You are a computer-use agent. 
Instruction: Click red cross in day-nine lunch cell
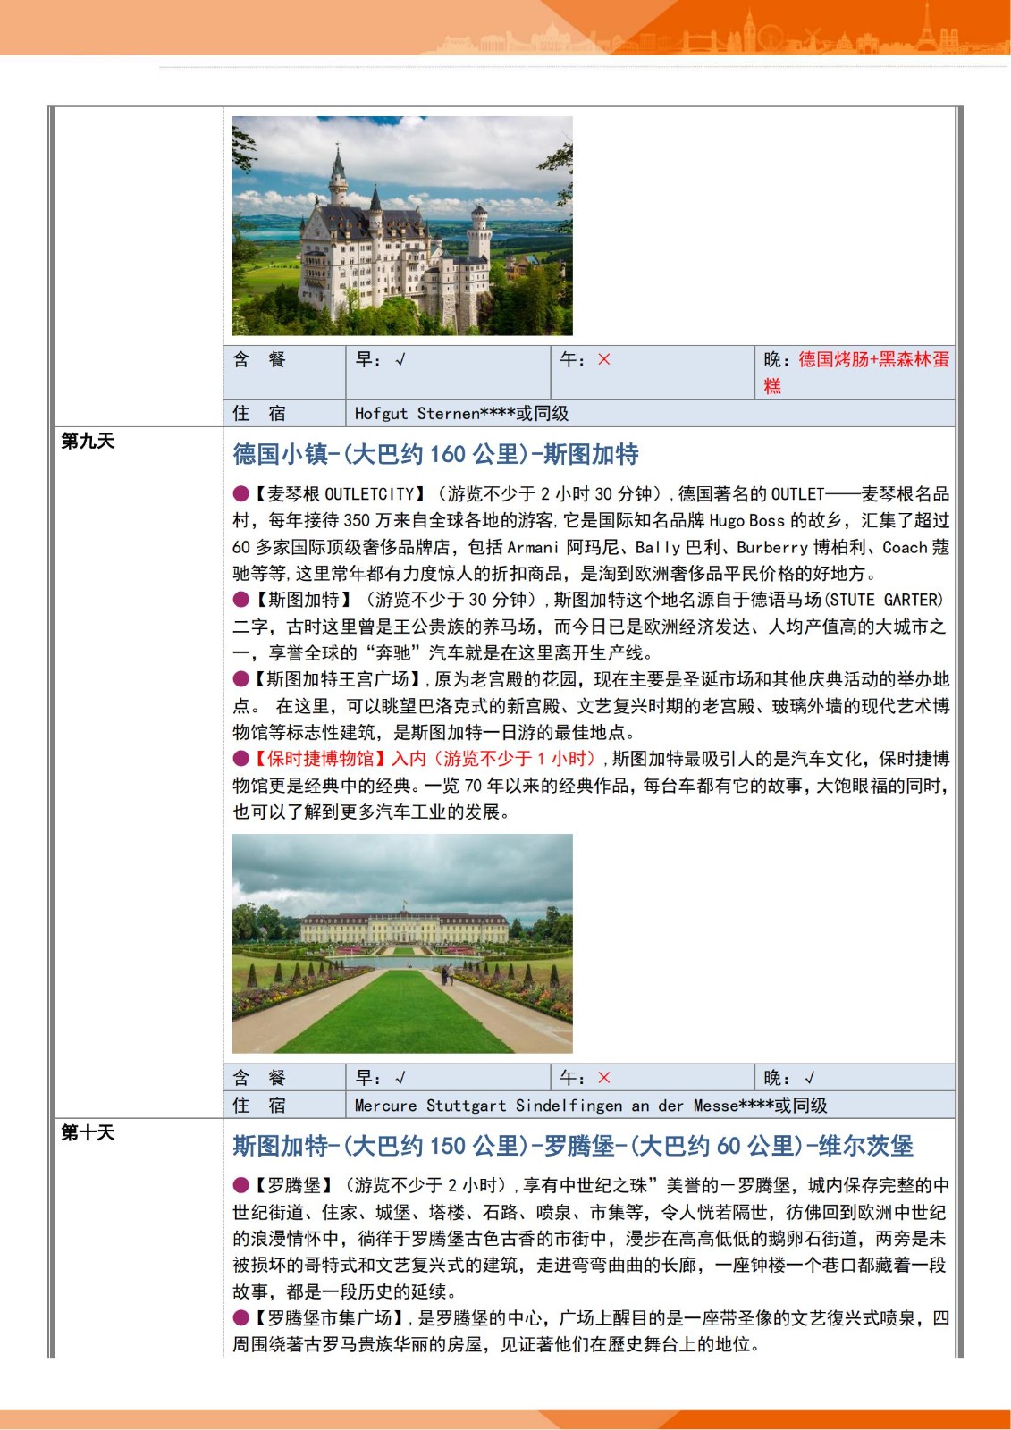[604, 1079]
